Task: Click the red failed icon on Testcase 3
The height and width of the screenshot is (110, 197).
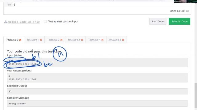Action: click(x=82, y=40)
